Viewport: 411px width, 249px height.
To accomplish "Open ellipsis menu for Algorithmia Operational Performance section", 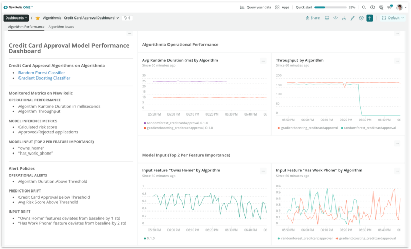I will click(397, 33).
